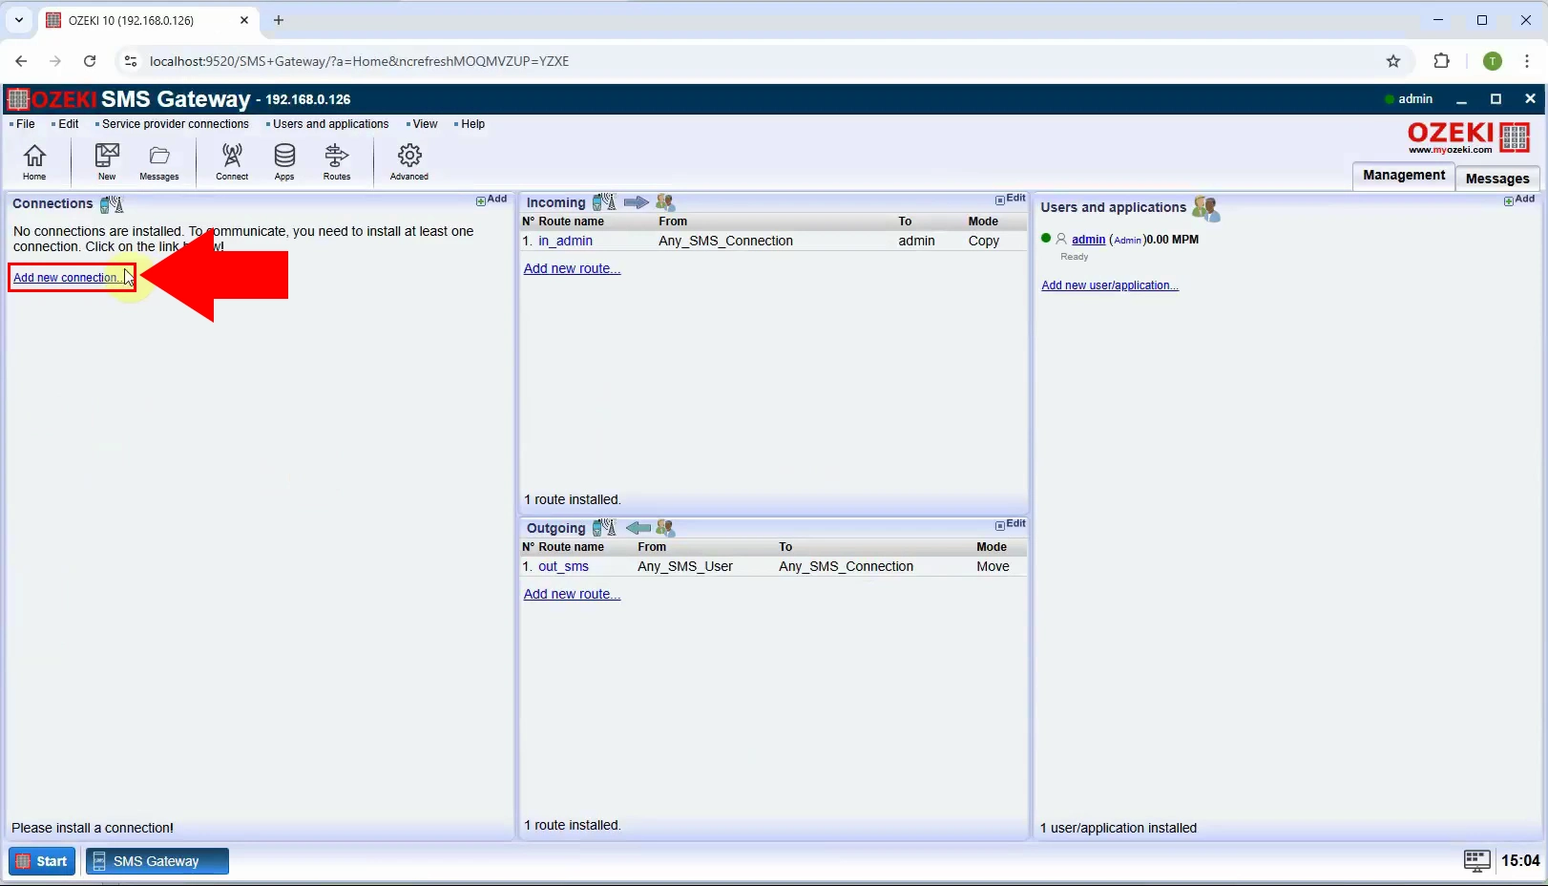Open the out_sms route link
The height and width of the screenshot is (886, 1548).
coord(563,566)
